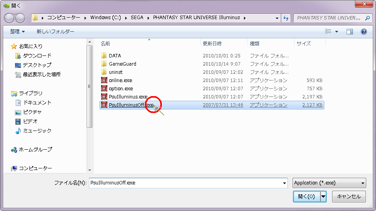Sort by 更新日時 column header
Image resolution: width=376 pixels, height=211 pixels.
212,43
